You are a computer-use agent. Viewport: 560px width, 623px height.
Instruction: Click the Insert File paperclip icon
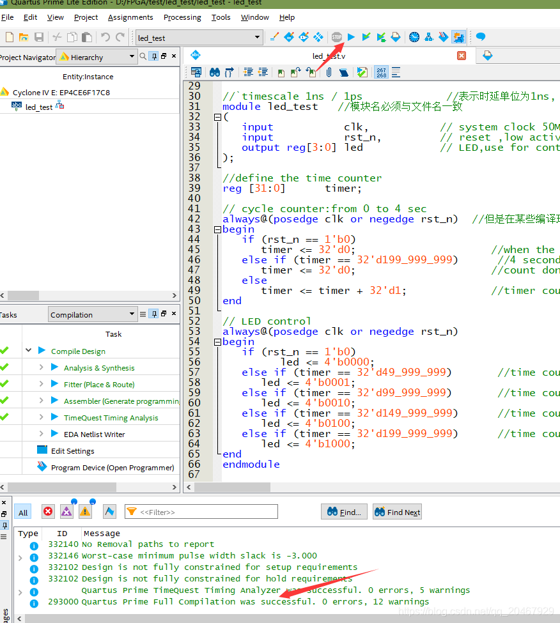point(329,72)
